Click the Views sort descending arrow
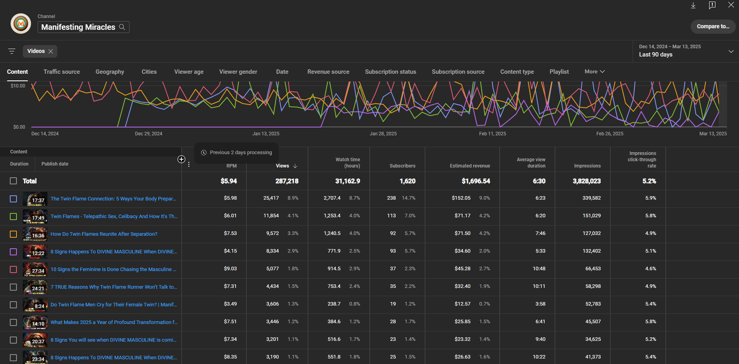 (x=295, y=166)
